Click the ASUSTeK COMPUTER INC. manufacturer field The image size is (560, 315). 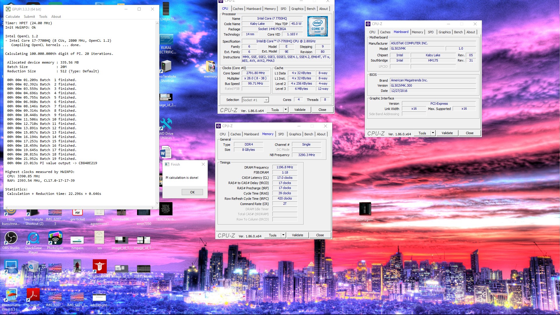433,43
